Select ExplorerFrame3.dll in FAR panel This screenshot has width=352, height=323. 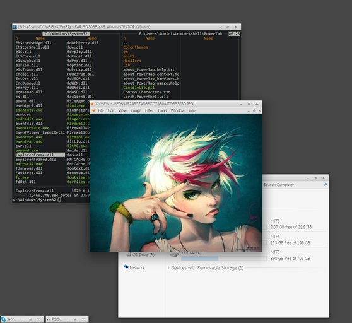(36, 160)
